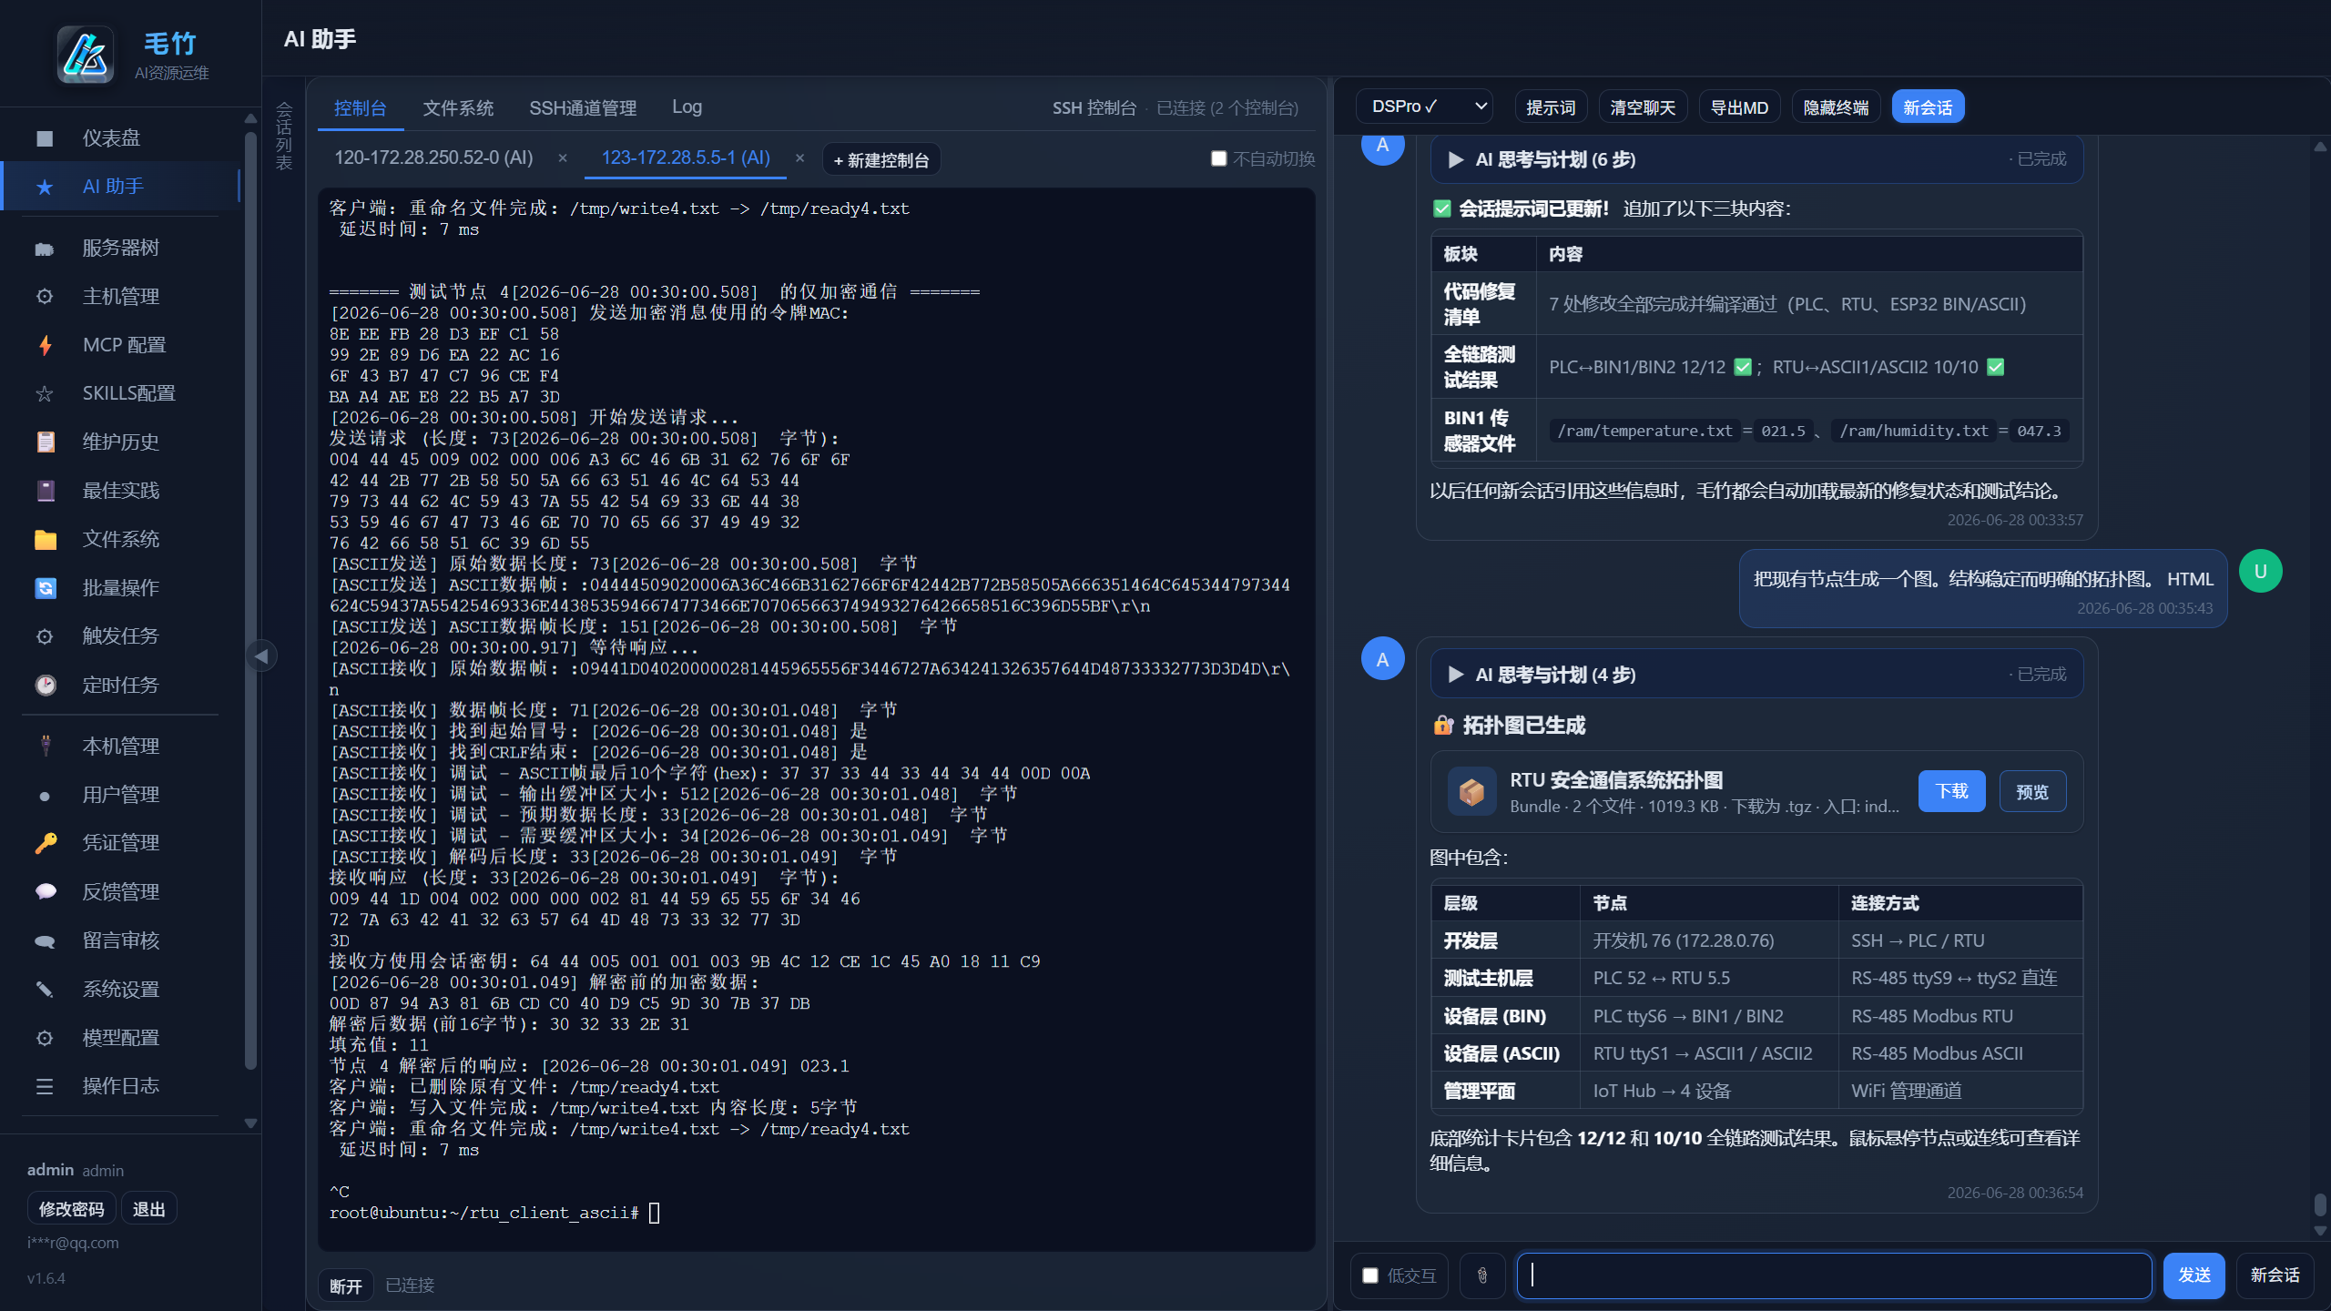This screenshot has height=1311, width=2331.
Task: Click the chat message input field
Action: 1834,1275
